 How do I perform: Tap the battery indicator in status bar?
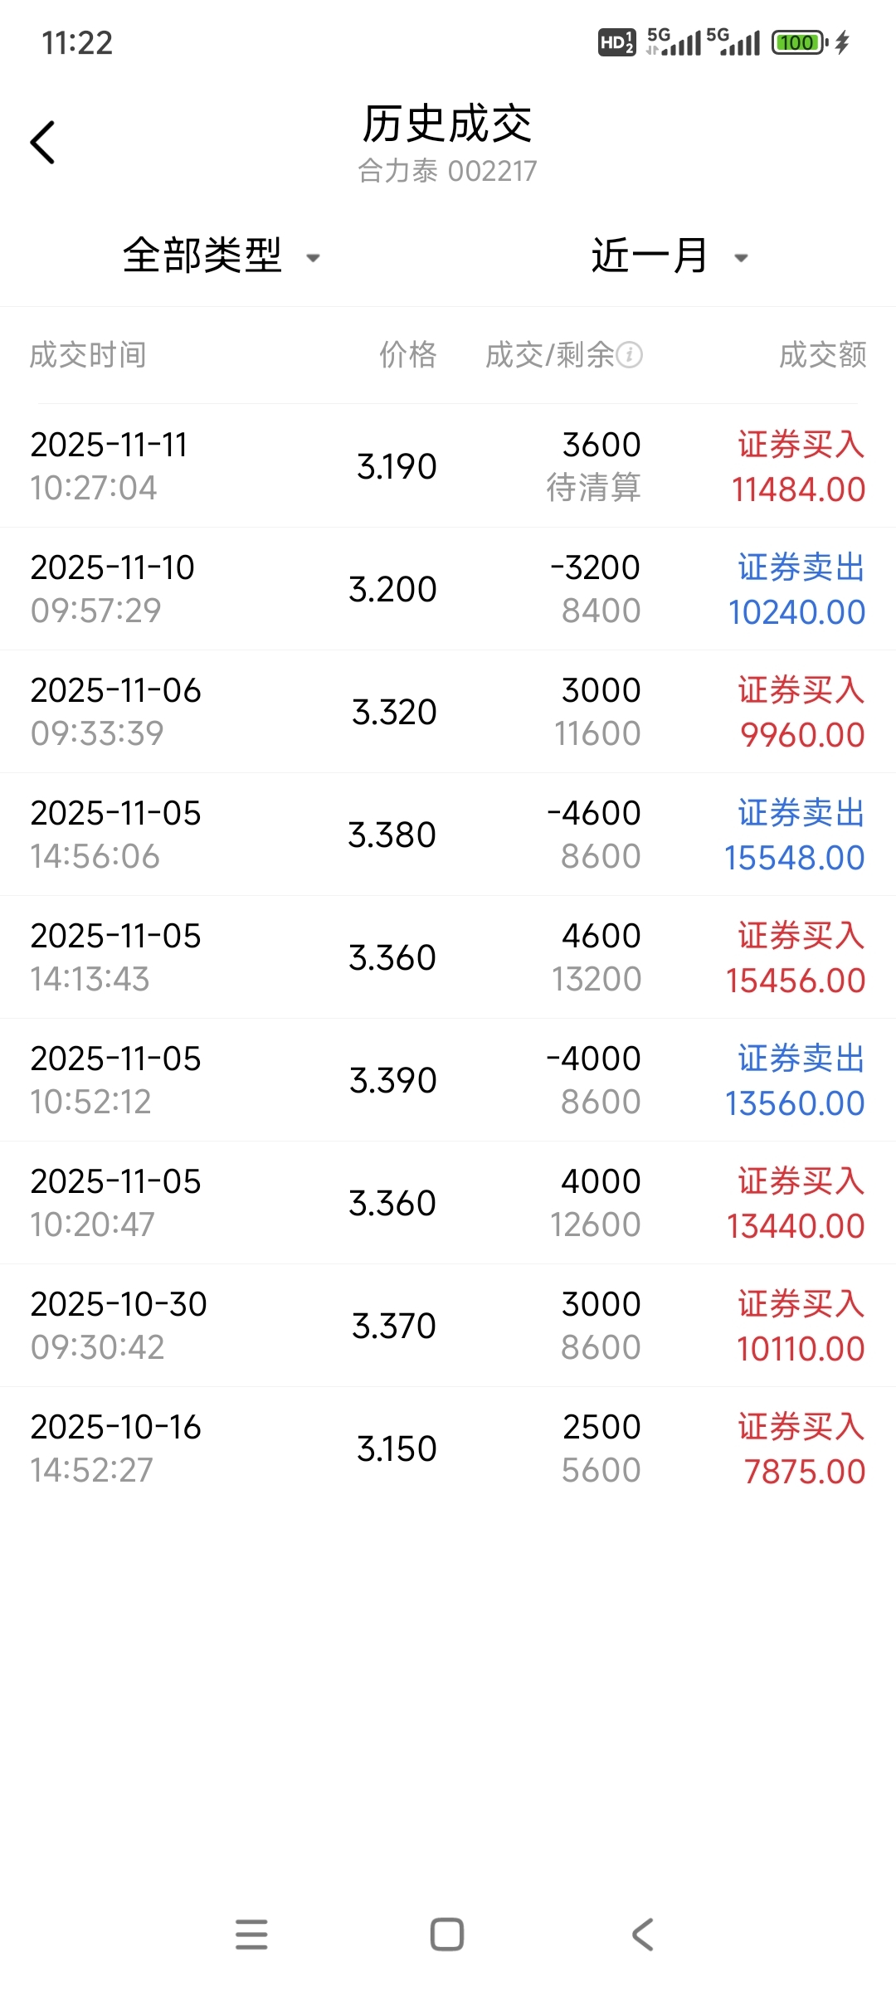tap(799, 42)
